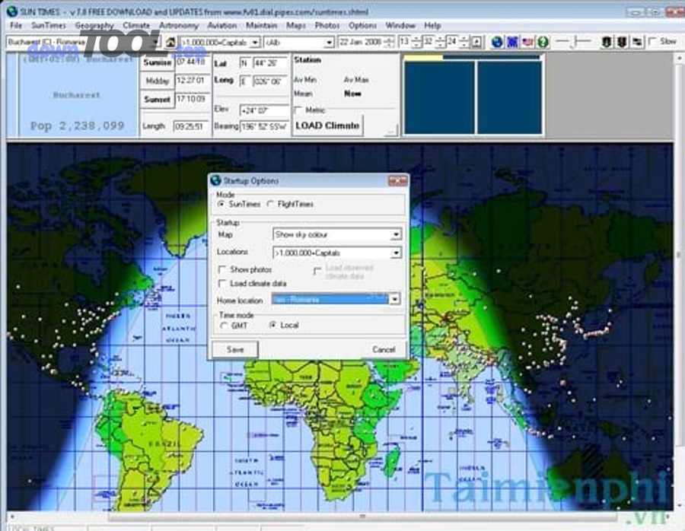This screenshot has height=531, width=685.
Task: Click the Cancel button in Startup Options
Action: [x=384, y=349]
